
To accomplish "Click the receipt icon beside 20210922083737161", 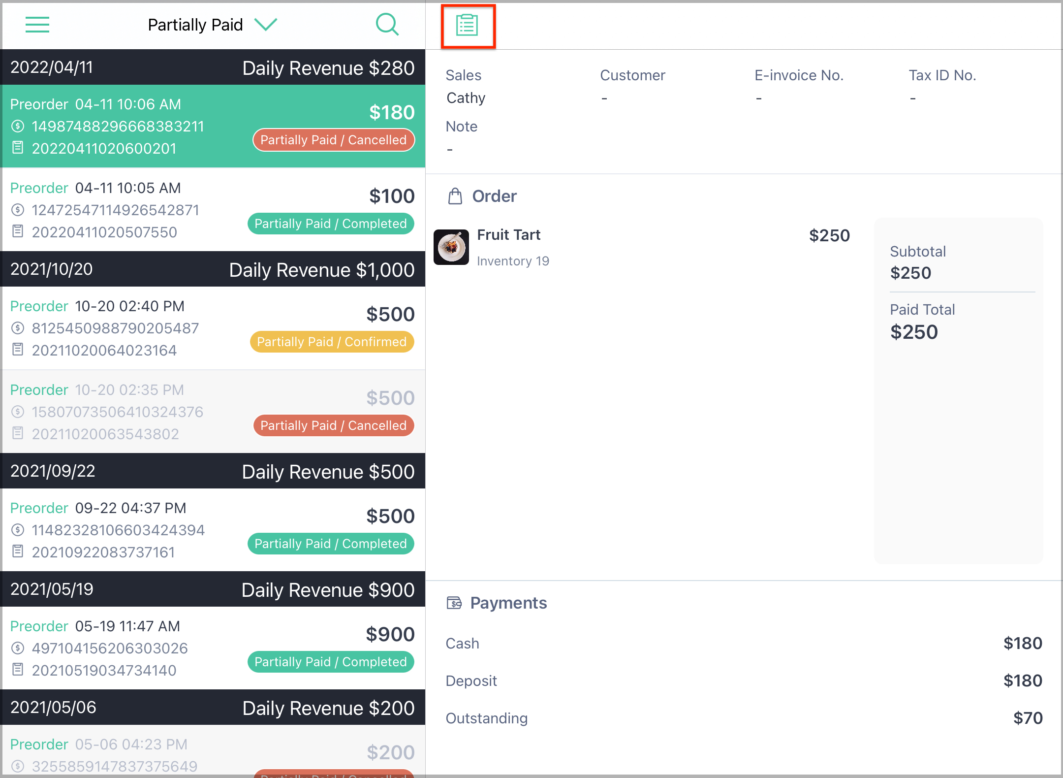I will 18,551.
